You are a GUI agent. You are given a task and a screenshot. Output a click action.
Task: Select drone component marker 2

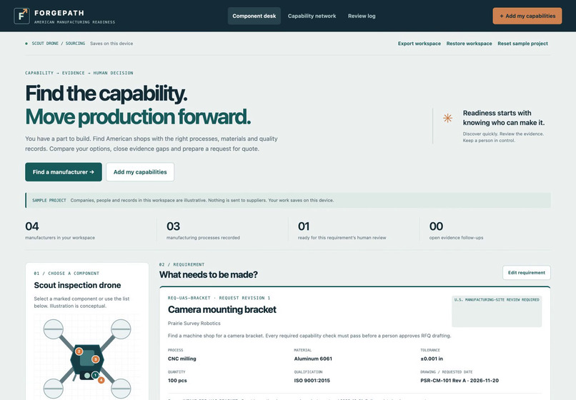[x=79, y=351]
